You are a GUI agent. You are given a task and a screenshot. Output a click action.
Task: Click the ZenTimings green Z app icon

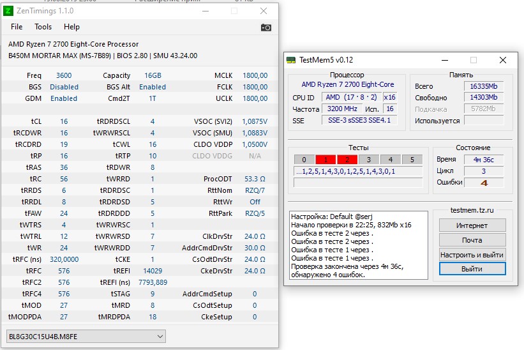click(8, 11)
